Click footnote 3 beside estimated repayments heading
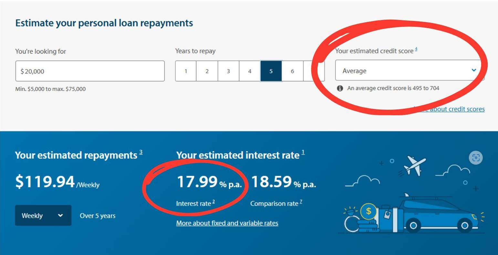The height and width of the screenshot is (255, 498). 140,151
